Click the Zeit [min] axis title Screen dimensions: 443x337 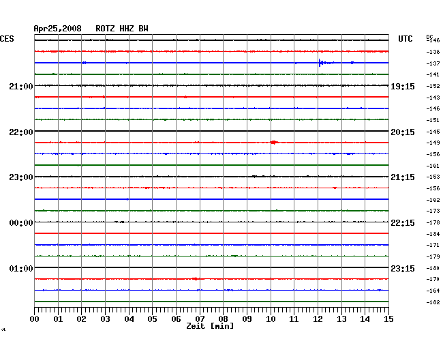[x=210, y=326]
